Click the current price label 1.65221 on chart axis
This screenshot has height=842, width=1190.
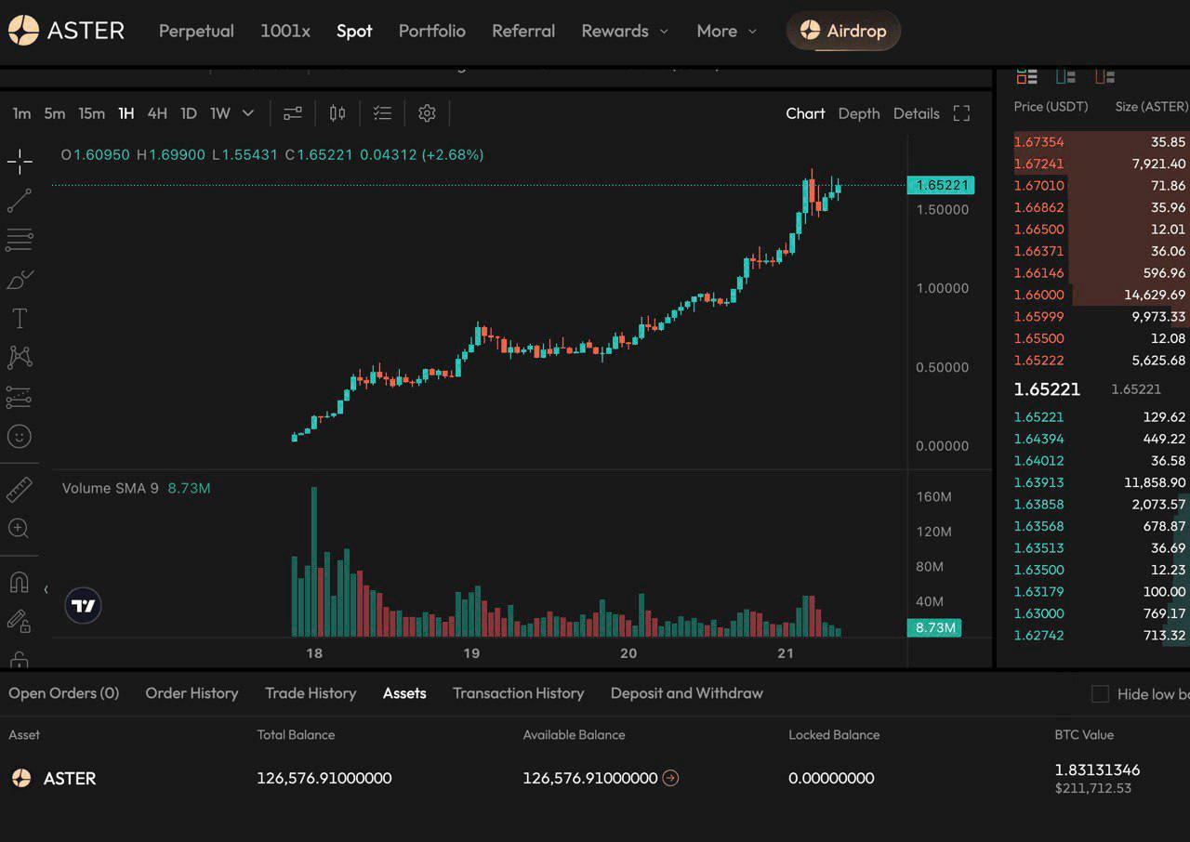(x=941, y=185)
